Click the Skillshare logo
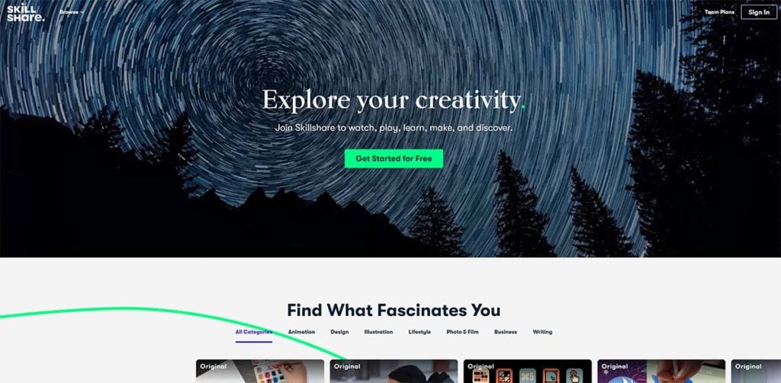 pos(25,12)
